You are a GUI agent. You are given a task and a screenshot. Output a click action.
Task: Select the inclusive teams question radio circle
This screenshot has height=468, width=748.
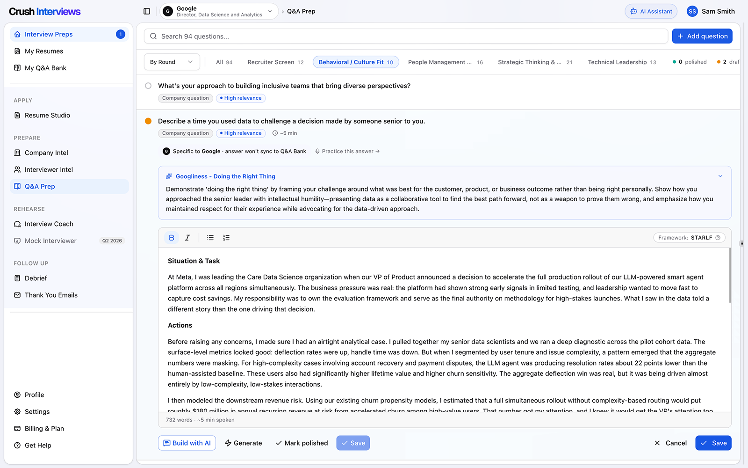tap(148, 86)
